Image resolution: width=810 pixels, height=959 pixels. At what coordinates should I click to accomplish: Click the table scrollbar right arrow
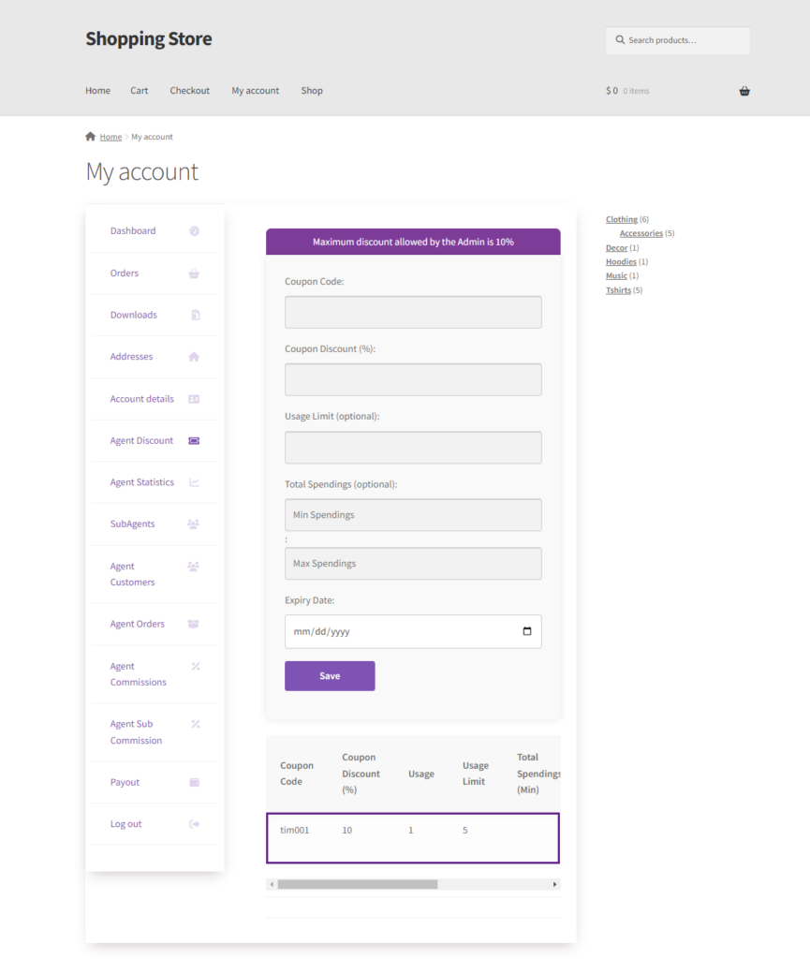coord(554,884)
